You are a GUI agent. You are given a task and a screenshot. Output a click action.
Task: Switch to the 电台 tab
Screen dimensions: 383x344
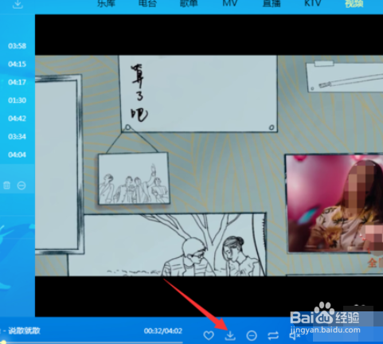(x=147, y=3)
